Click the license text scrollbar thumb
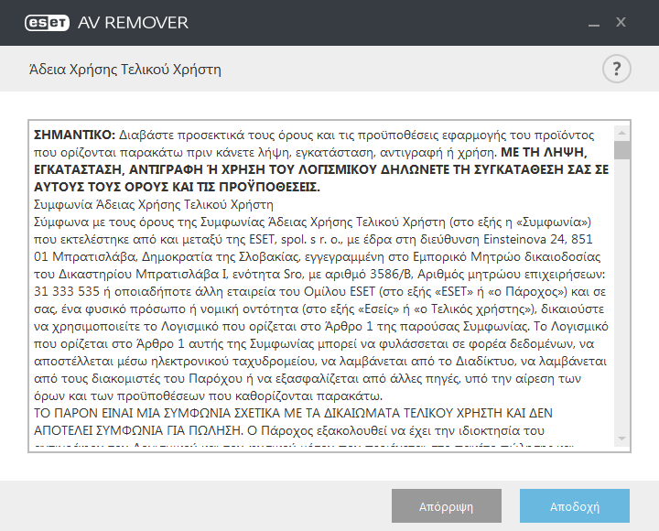The height and width of the screenshot is (531, 659). coord(622,150)
